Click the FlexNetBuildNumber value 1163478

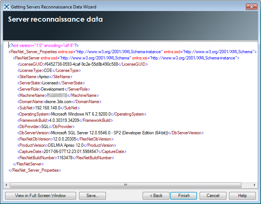pyautogui.click(x=65, y=158)
